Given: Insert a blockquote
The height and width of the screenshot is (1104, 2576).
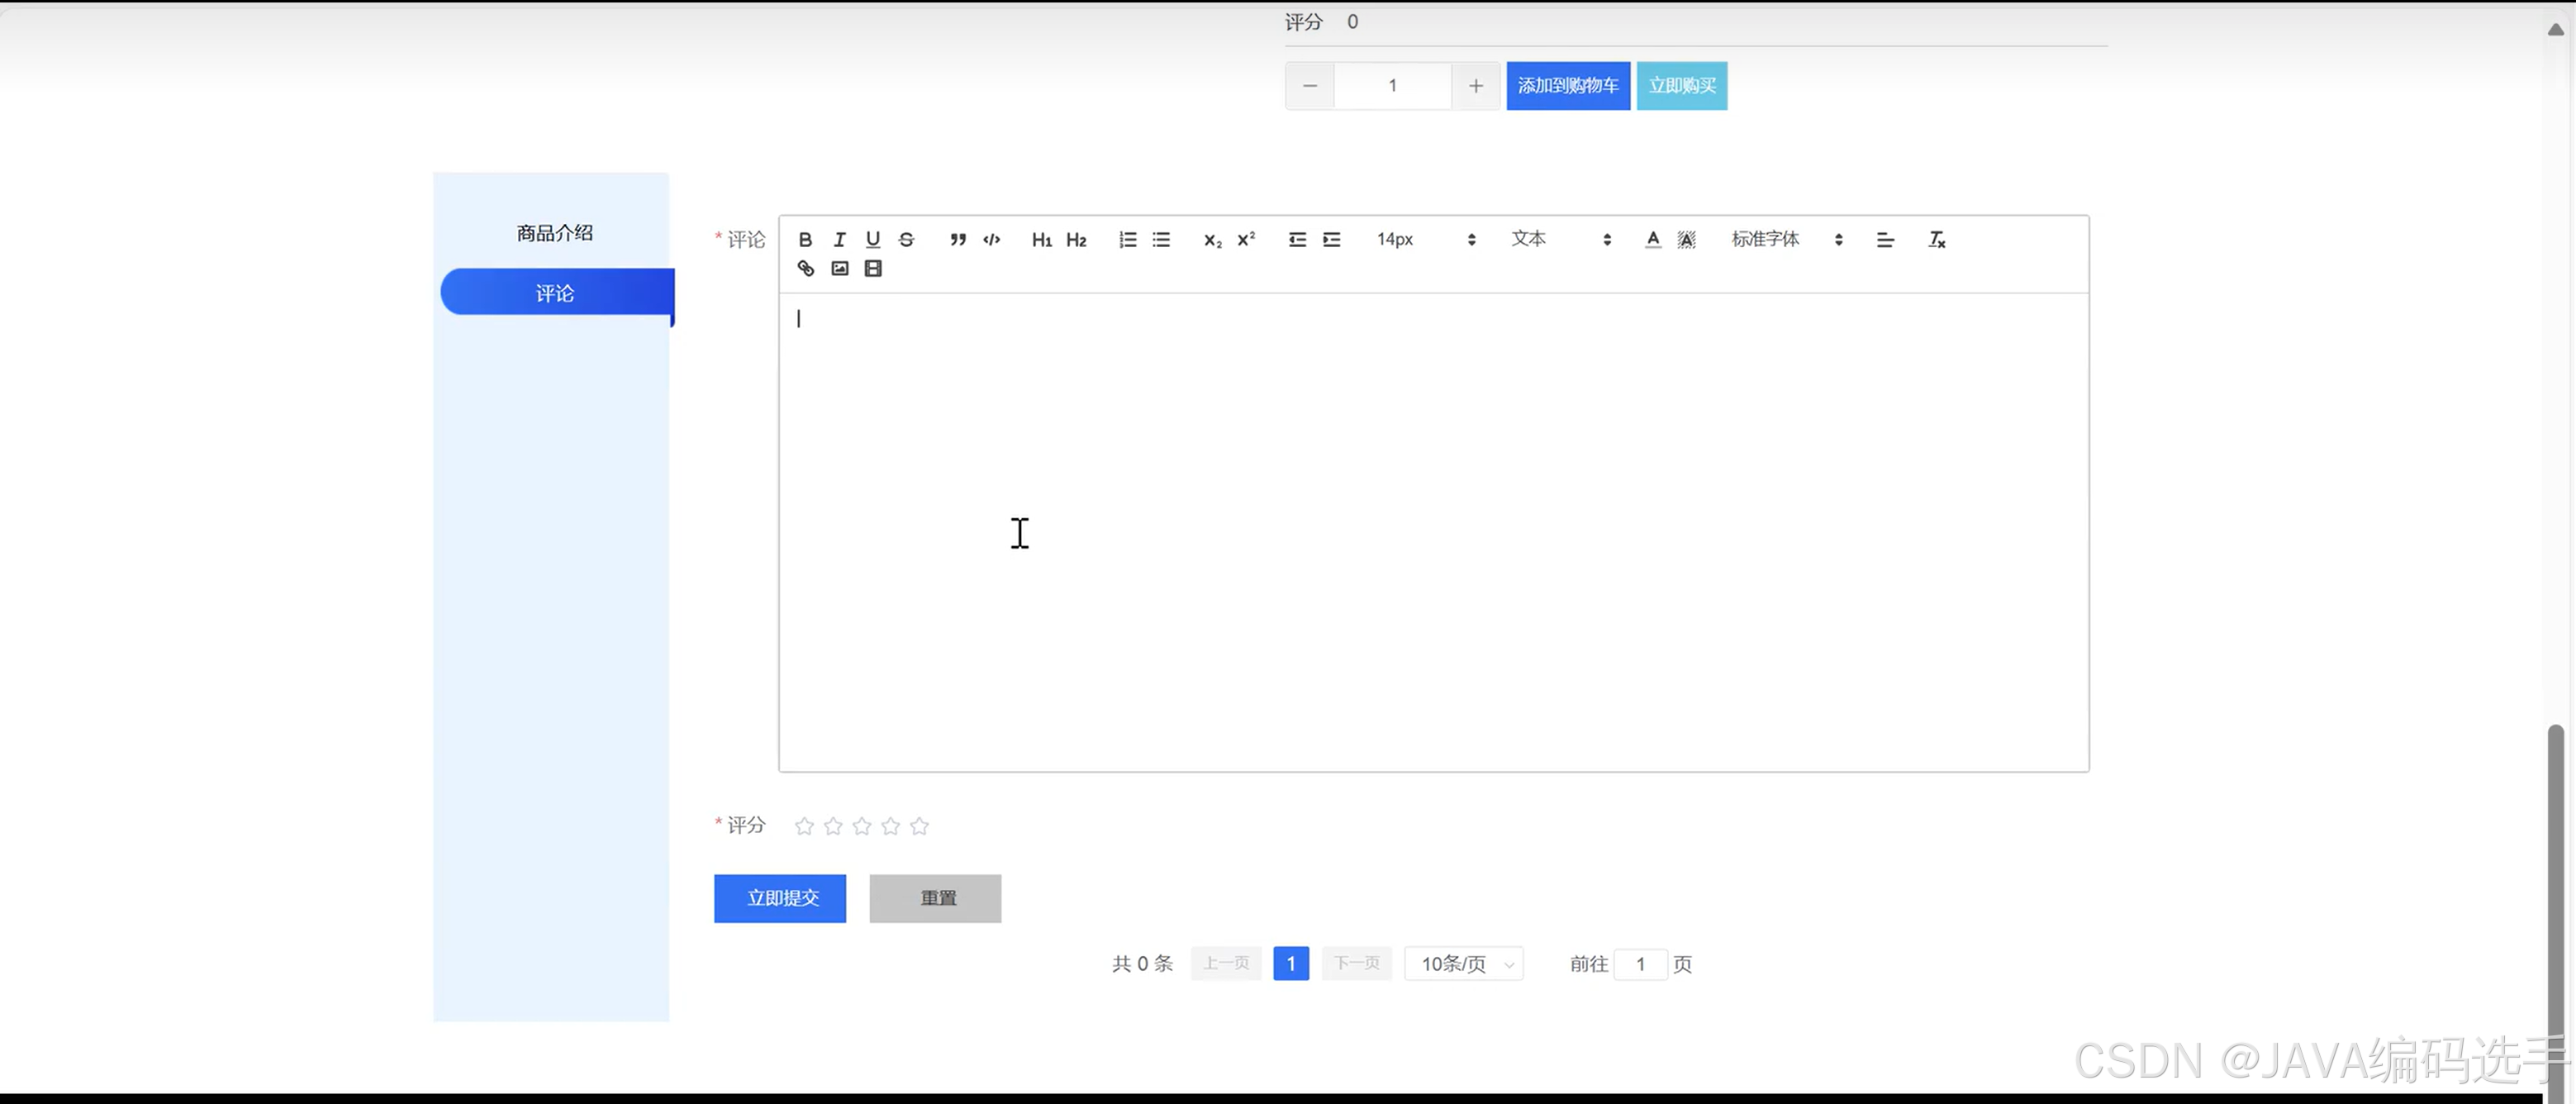Looking at the screenshot, I should coord(957,239).
